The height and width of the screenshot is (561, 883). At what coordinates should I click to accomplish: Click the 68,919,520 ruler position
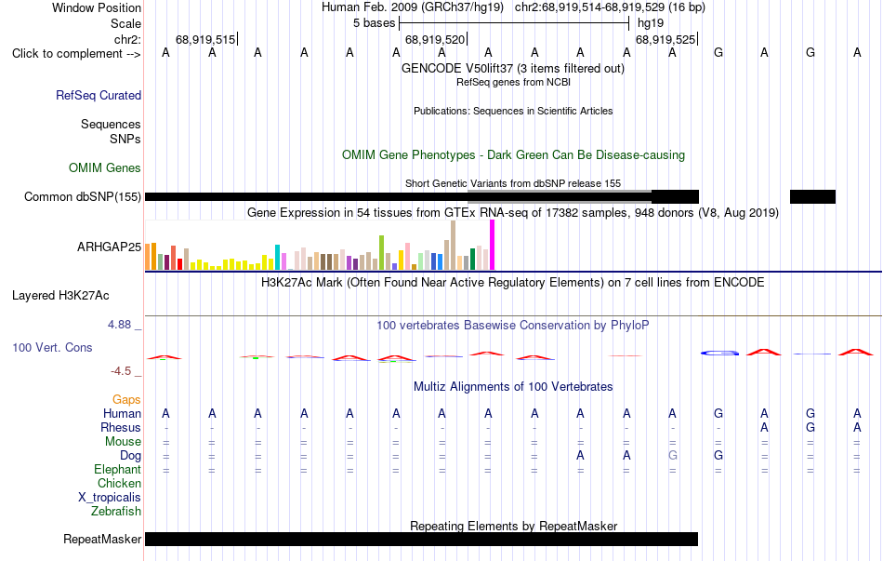coord(435,39)
